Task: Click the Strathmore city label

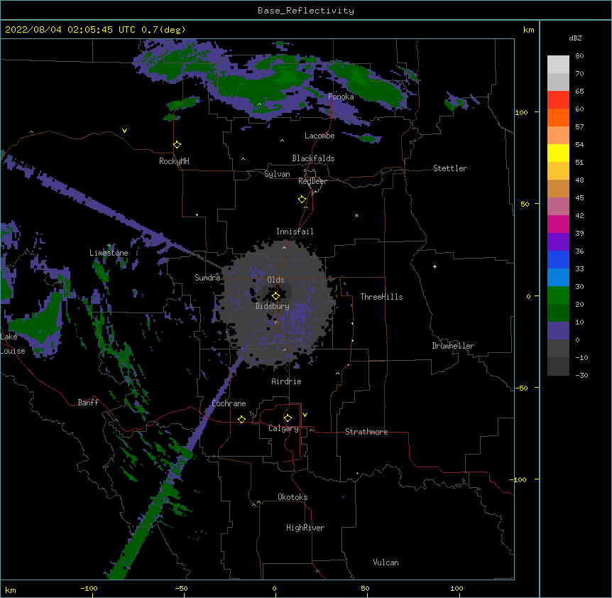Action: point(366,432)
